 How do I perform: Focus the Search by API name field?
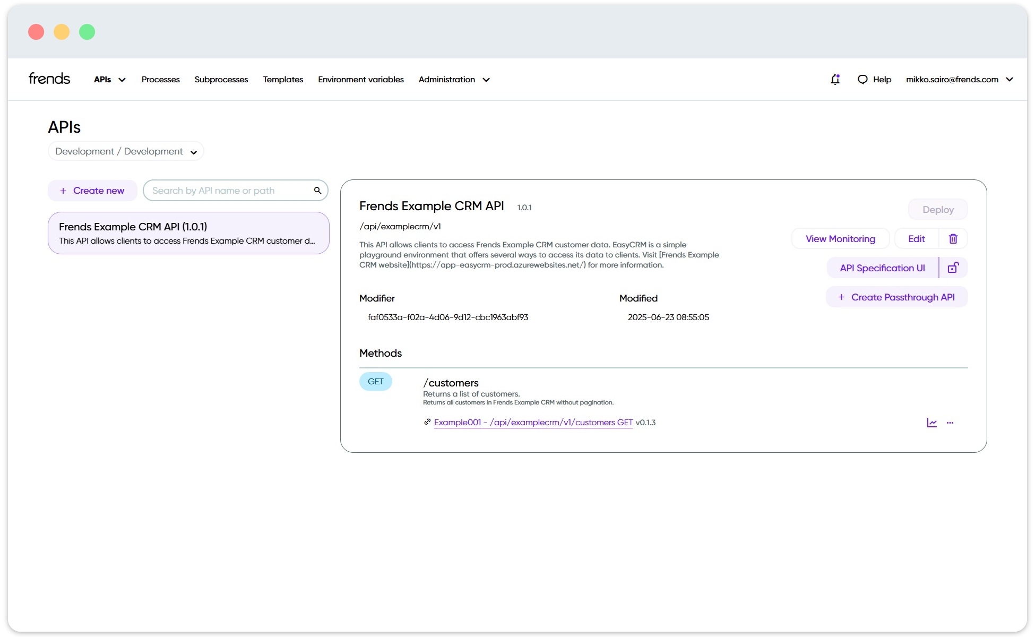click(228, 191)
